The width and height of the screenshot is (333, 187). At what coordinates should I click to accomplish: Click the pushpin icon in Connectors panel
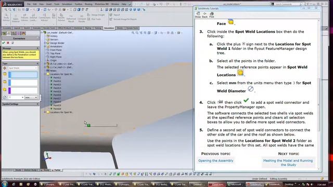(x=12, y=43)
